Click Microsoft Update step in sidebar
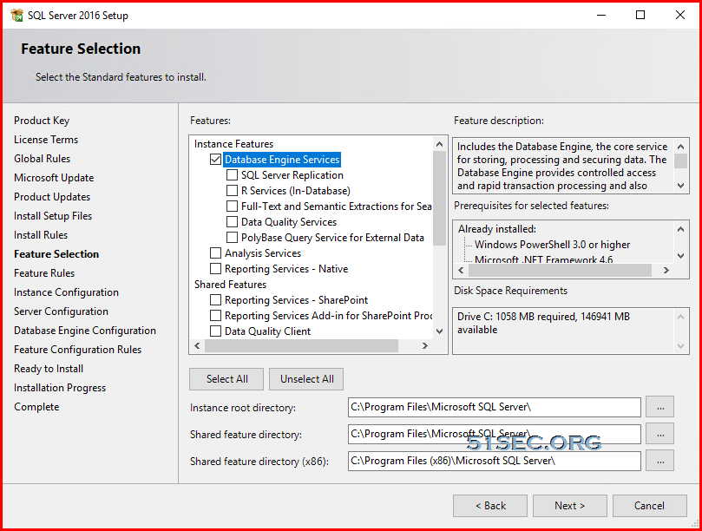The width and height of the screenshot is (702, 531). point(54,178)
